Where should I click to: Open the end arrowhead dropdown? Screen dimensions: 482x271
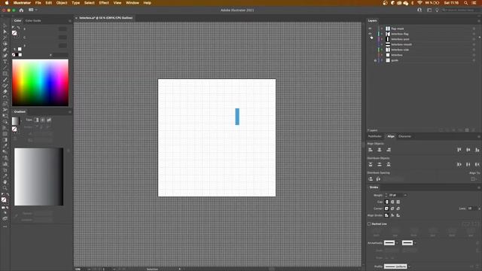point(415,243)
